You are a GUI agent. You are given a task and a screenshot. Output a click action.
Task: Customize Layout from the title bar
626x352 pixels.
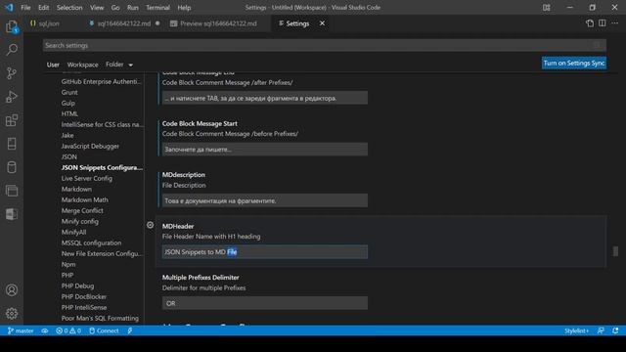pos(546,7)
